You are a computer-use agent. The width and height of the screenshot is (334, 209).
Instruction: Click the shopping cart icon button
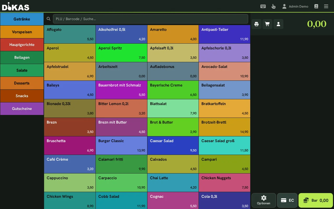pos(267,24)
